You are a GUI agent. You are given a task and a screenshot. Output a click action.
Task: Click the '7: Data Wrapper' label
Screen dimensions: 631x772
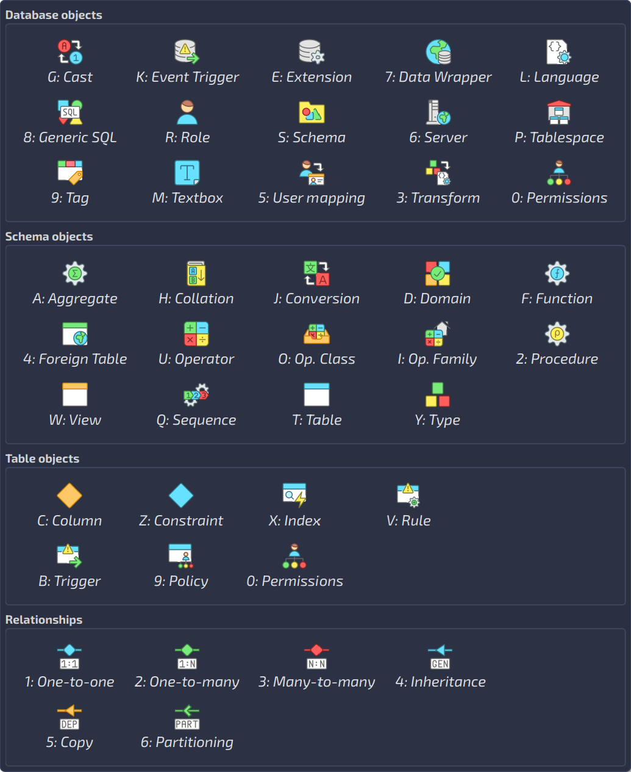438,78
